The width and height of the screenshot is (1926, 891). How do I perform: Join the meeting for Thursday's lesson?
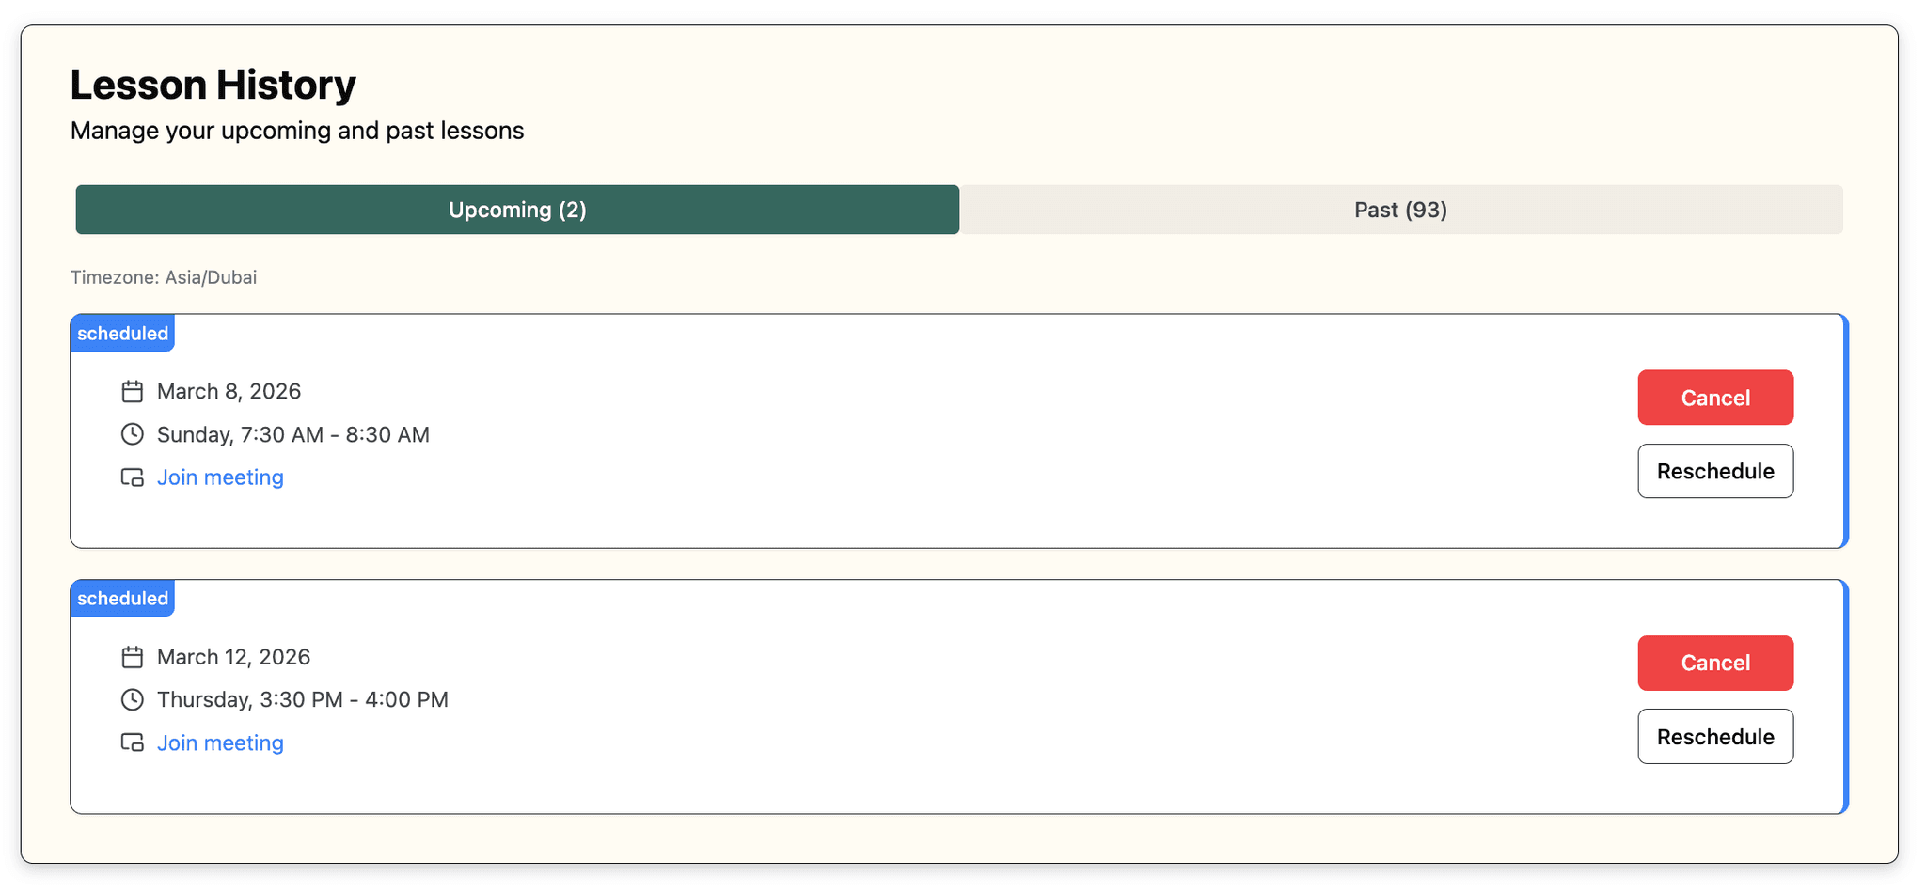pos(220,742)
